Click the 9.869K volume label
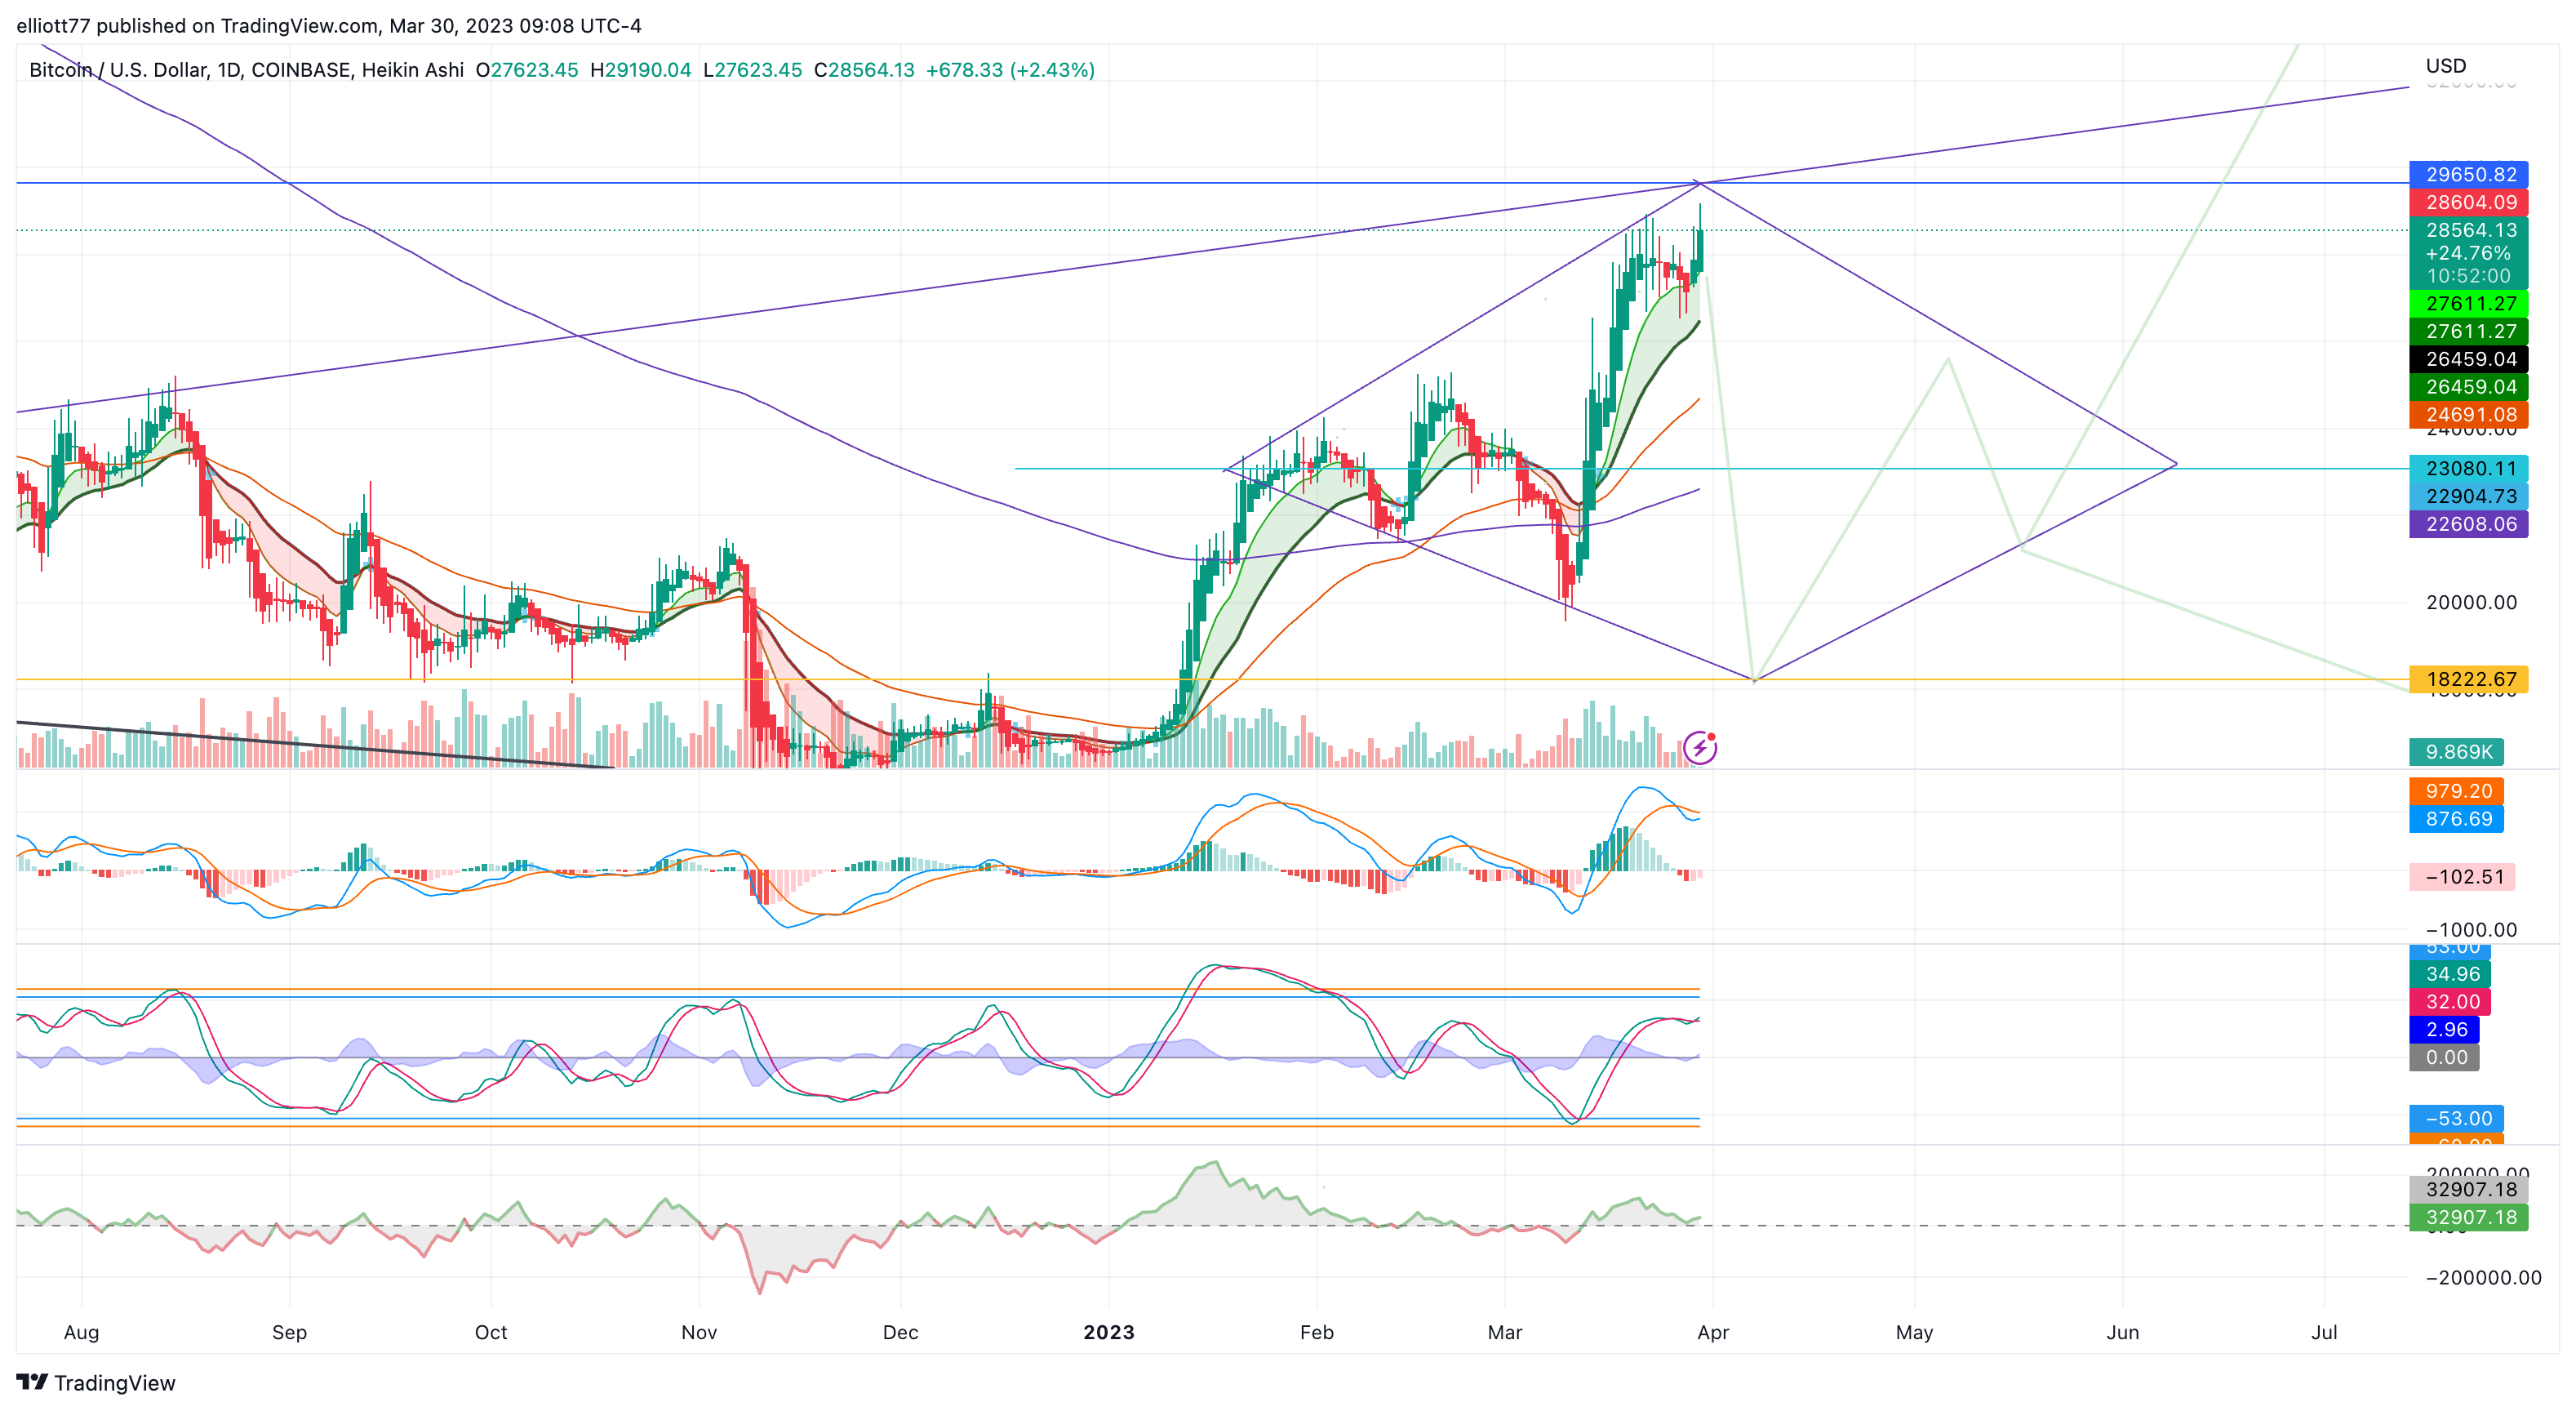Image resolution: width=2576 pixels, height=1411 pixels. 2457,751
